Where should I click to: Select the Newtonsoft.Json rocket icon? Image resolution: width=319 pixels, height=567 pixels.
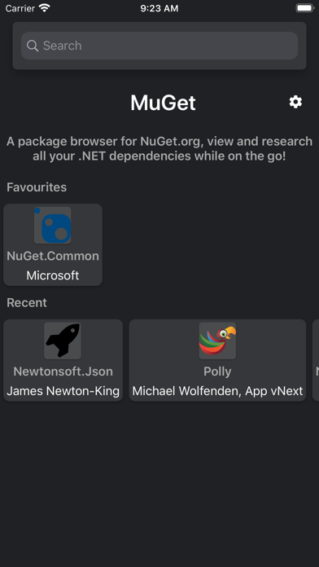(x=63, y=341)
